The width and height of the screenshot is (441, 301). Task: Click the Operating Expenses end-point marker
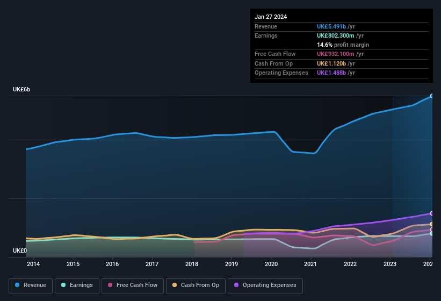pos(431,213)
